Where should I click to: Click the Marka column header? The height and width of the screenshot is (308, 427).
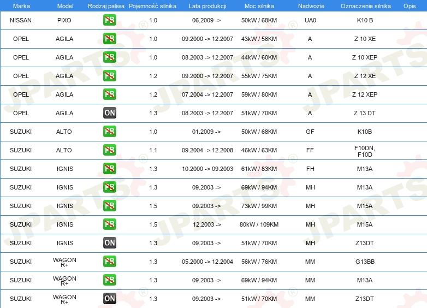pos(21,6)
